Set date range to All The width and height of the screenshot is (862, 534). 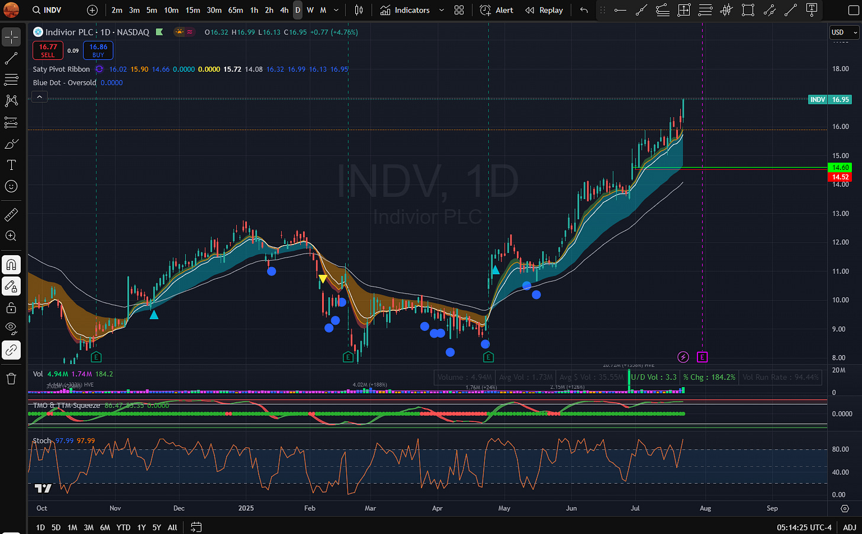(172, 527)
